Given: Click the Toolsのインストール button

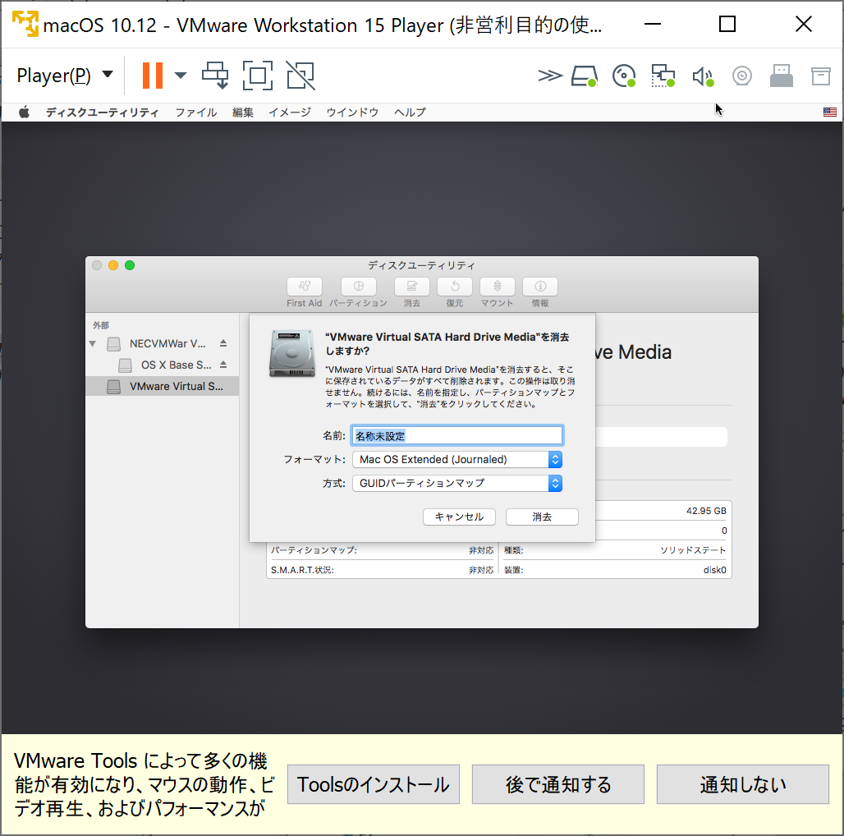Looking at the screenshot, I should pyautogui.click(x=373, y=784).
